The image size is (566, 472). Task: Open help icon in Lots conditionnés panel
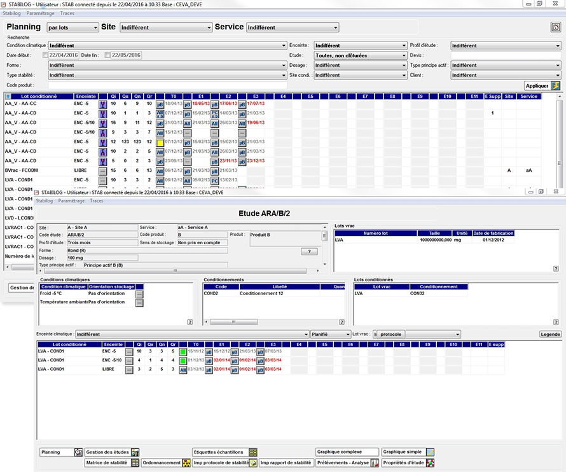556,322
